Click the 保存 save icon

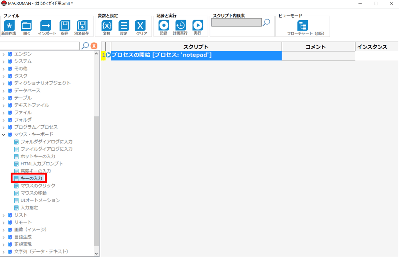pos(65,26)
